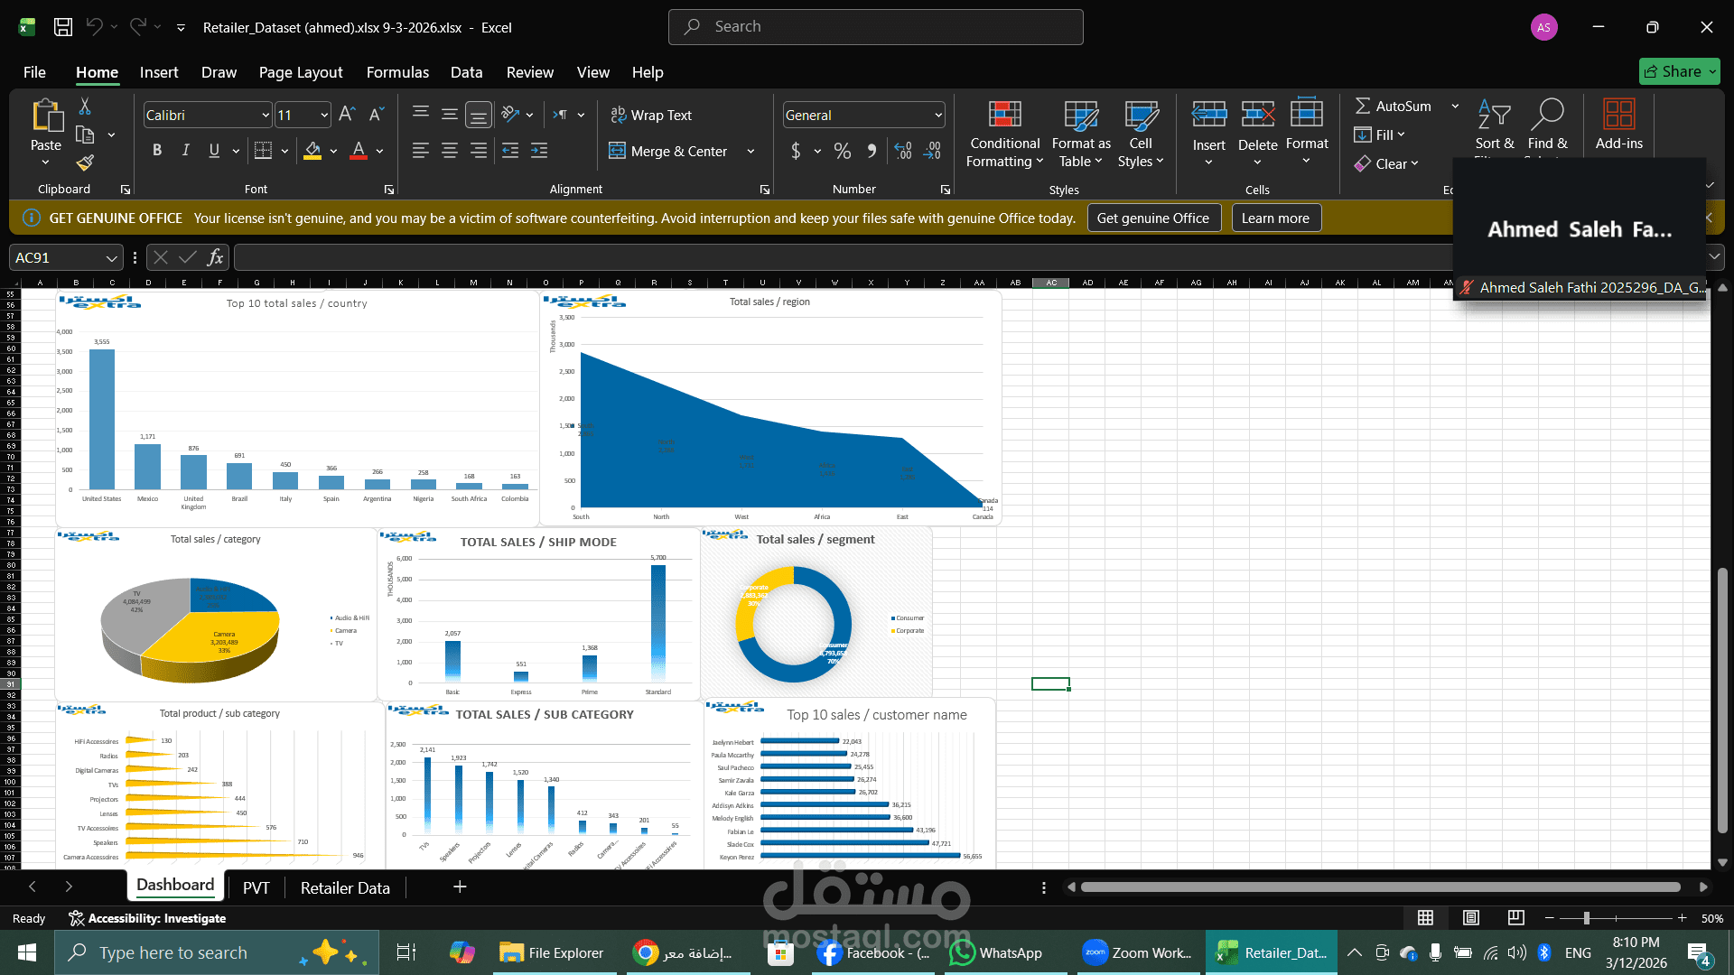Select the PVT sheet tab
The width and height of the screenshot is (1734, 975).
(x=256, y=887)
